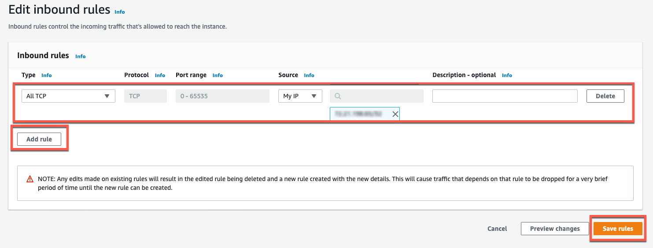Click the magnifier icon in source search
Viewport: 653px width, 248px height.
(338, 96)
